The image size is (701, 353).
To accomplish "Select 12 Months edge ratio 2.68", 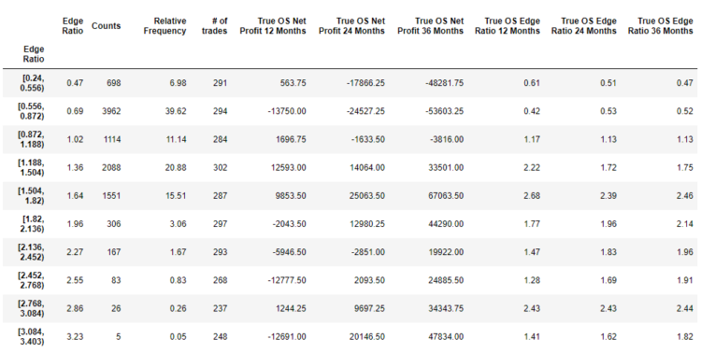I will point(532,196).
